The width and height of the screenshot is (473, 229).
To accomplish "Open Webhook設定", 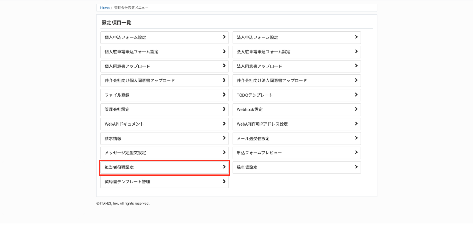I will coord(297,109).
